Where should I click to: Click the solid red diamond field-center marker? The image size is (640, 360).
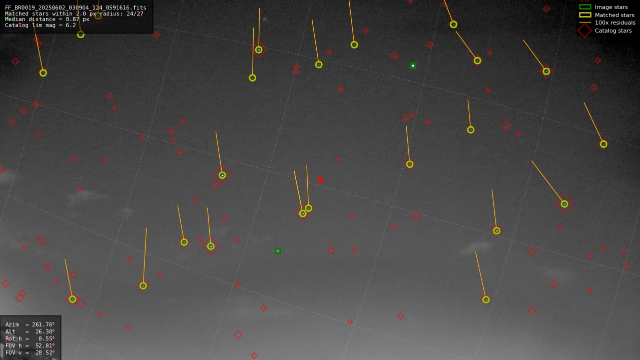pos(320,180)
